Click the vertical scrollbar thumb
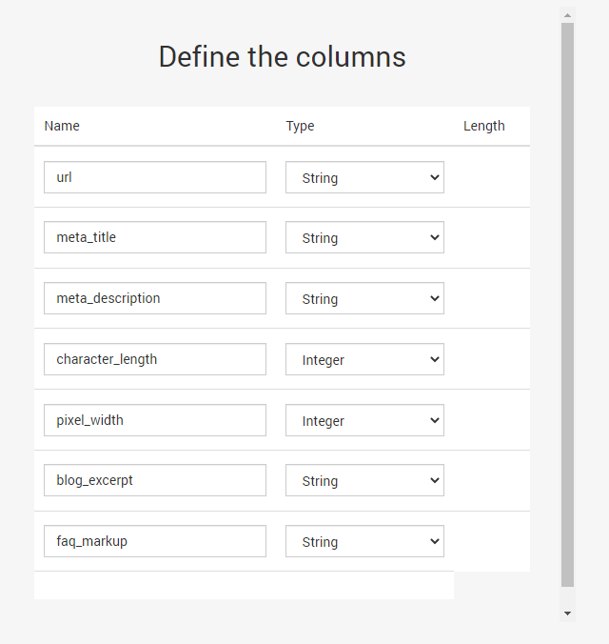 coord(567,305)
